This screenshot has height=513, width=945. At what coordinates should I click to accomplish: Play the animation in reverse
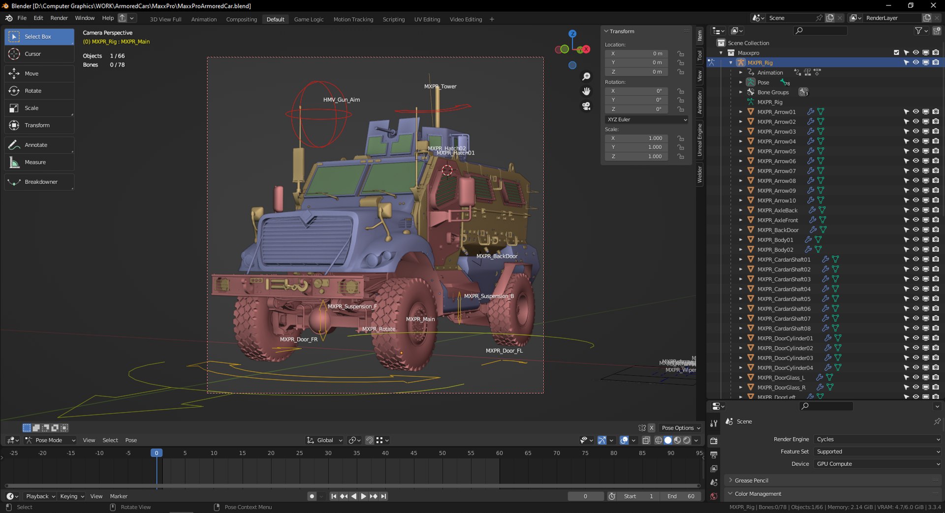tap(354, 496)
